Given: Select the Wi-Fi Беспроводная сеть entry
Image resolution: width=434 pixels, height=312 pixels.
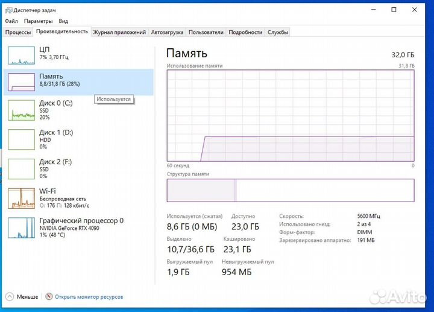Looking at the screenshot, I should click(x=78, y=199).
